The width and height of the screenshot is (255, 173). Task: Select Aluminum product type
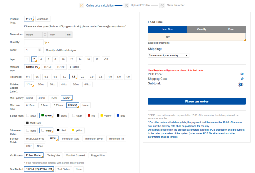(x=43, y=19)
